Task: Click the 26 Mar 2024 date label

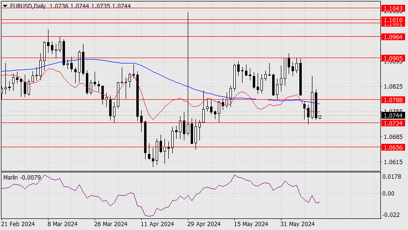Action: click(111, 224)
